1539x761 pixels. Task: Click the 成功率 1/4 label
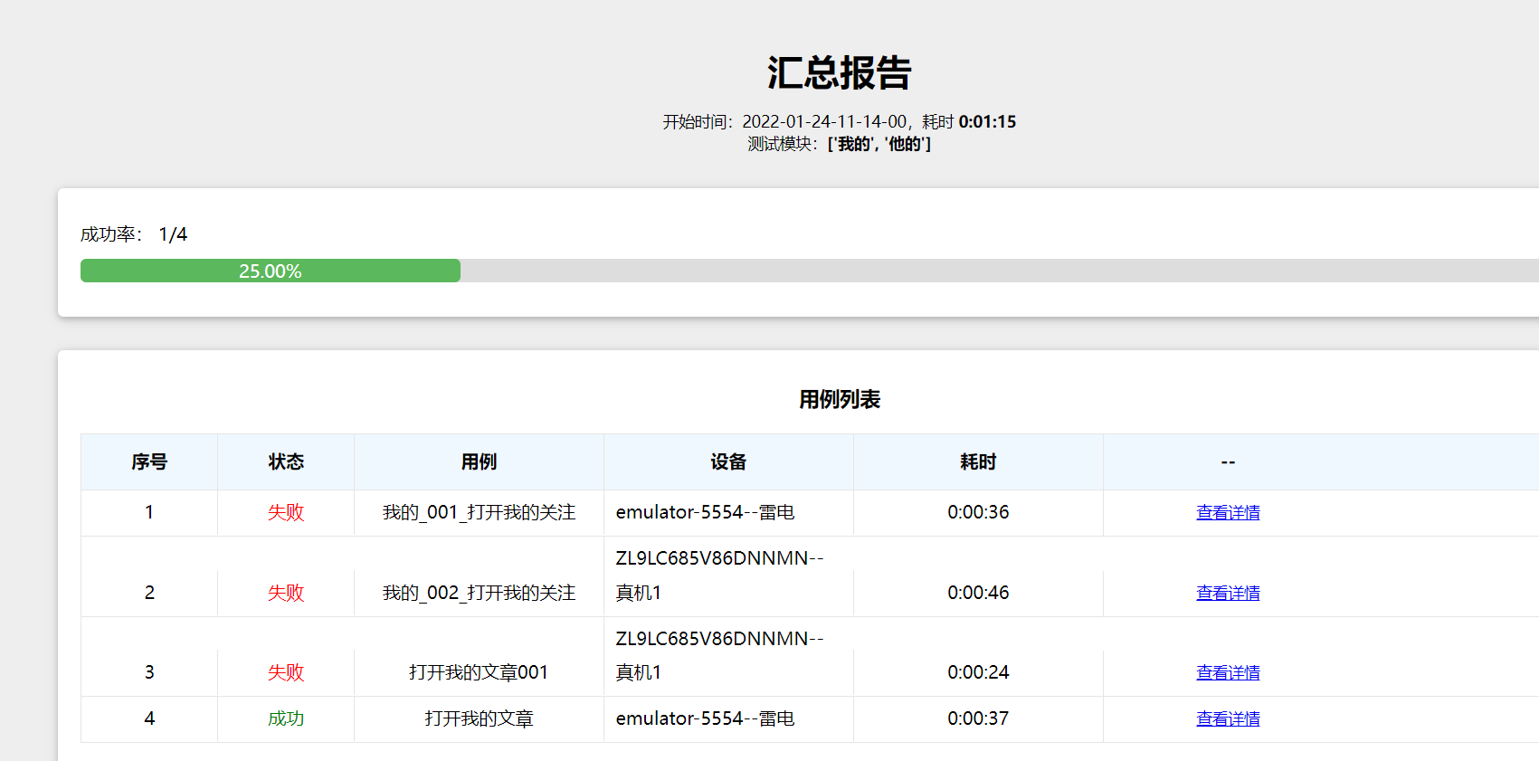[x=134, y=234]
